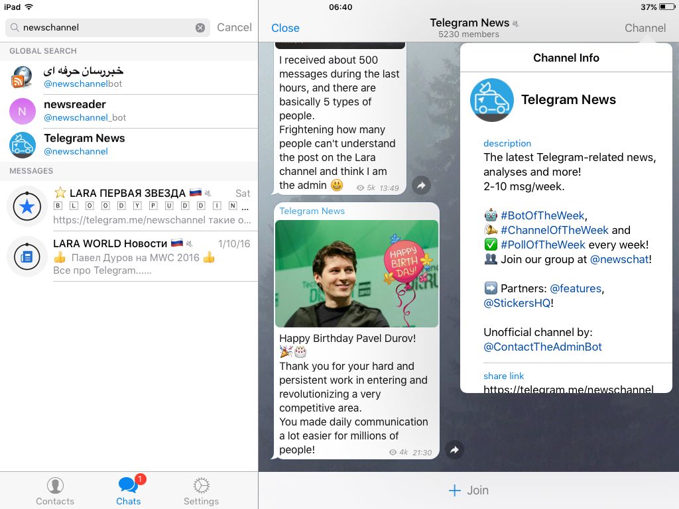This screenshot has width=679, height=509.
Task: Open the #BotOfTheWeek hashtag
Action: coord(542,215)
